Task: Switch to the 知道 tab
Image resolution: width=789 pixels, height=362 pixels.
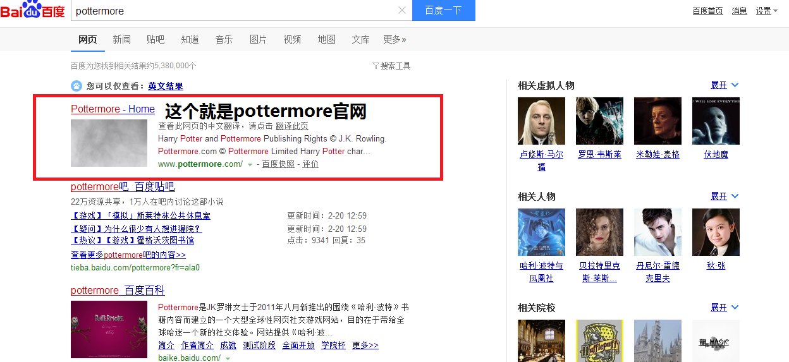Action: 190,39
